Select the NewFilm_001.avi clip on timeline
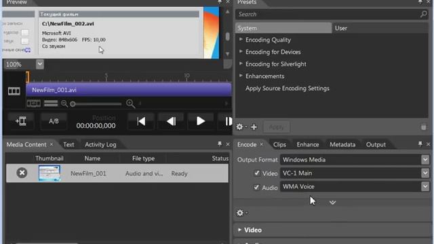 coord(129,90)
